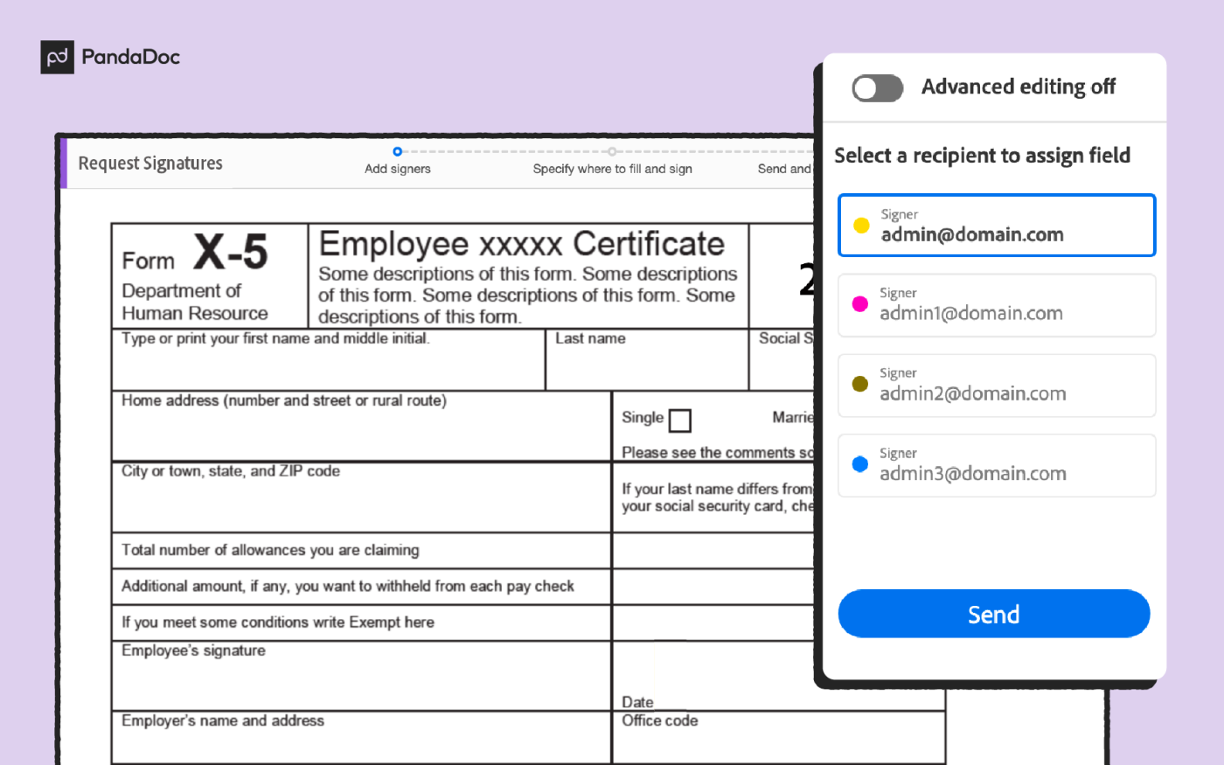This screenshot has height=765, width=1224.
Task: Select signer admin2@domain.com
Action: click(996, 386)
